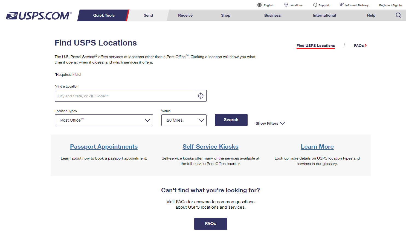Click the 'Find USPS Locations' page heading
Screen dimensions: 406x237
95,43
